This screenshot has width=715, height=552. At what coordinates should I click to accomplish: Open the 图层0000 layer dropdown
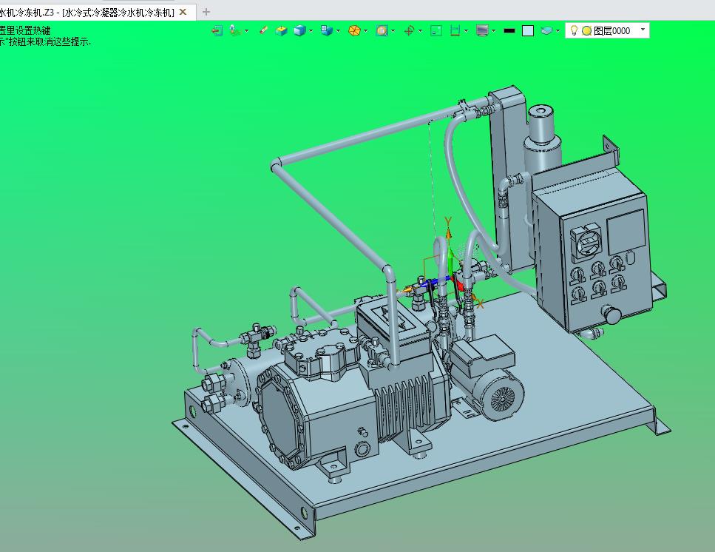[643, 30]
